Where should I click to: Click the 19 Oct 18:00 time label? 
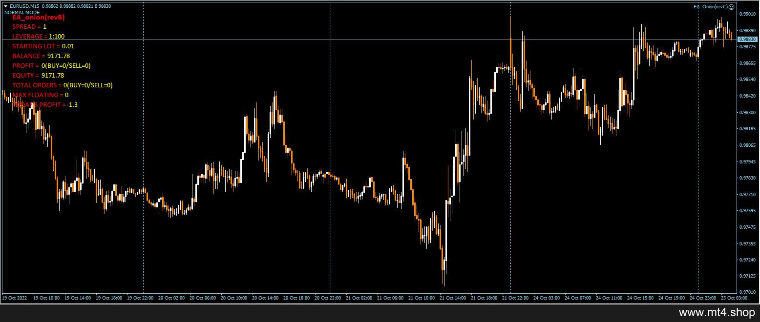pos(108,298)
